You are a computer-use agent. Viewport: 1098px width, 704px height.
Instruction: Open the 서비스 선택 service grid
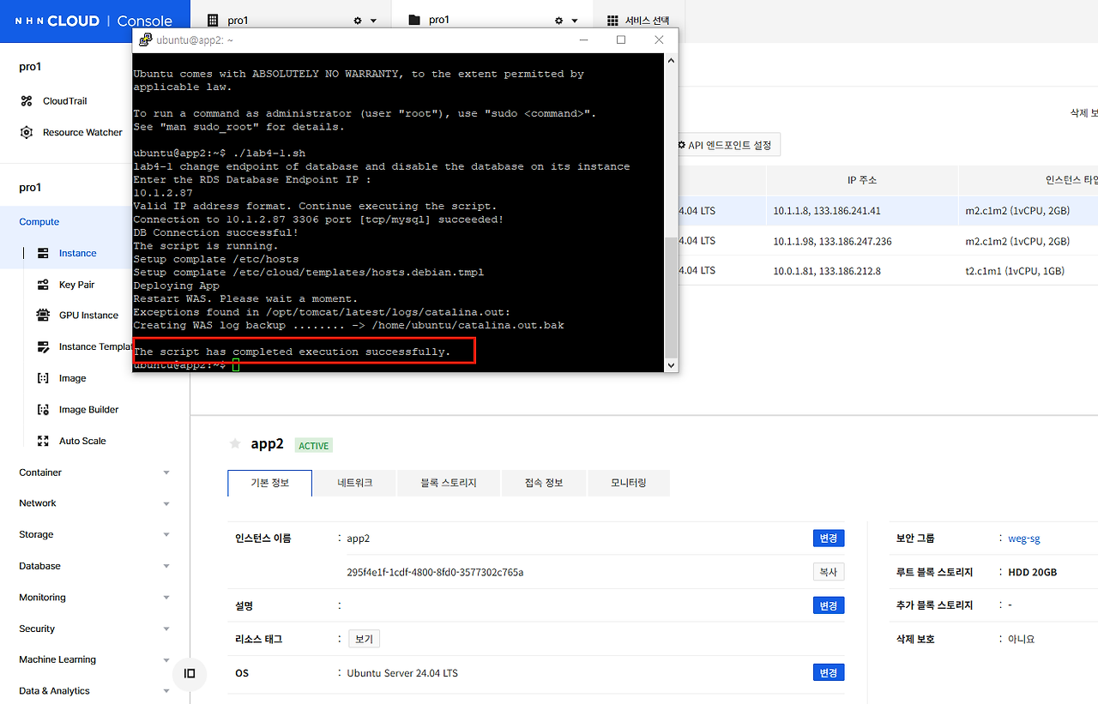tap(637, 21)
